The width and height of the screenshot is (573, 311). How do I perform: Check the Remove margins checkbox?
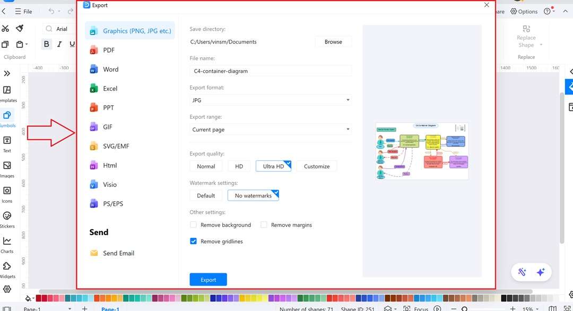coord(264,224)
